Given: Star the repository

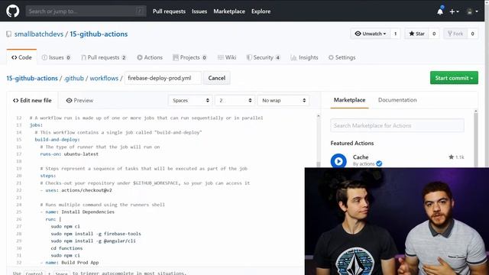Looking at the screenshot, I should pos(416,34).
